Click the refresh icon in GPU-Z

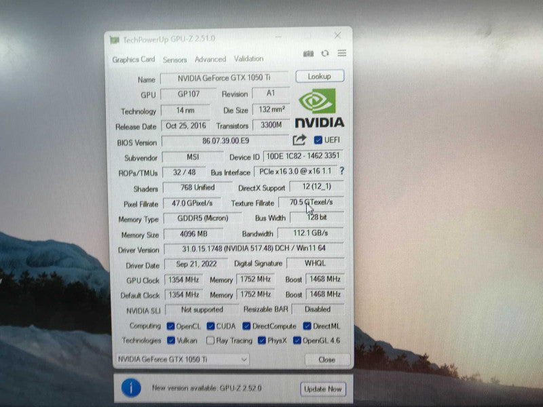pos(325,54)
